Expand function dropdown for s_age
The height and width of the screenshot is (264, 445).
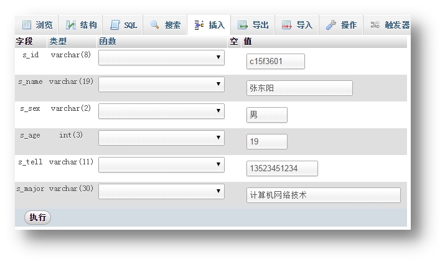pyautogui.click(x=161, y=138)
